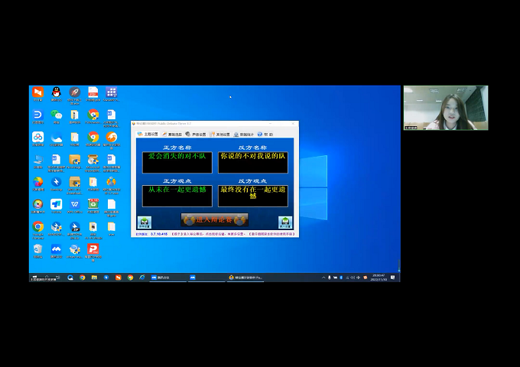Image resolution: width=520 pixels, height=367 pixels.
Task: Click the load settings icon at bottom-right of the debate timer
Action: tap(285, 222)
